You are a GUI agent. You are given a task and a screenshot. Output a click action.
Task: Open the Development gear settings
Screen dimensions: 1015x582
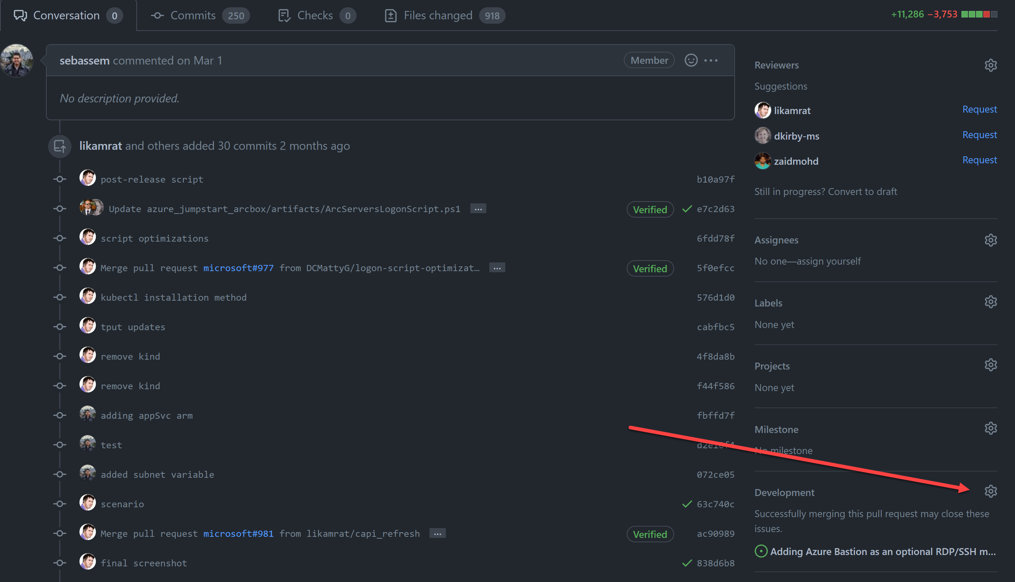990,491
